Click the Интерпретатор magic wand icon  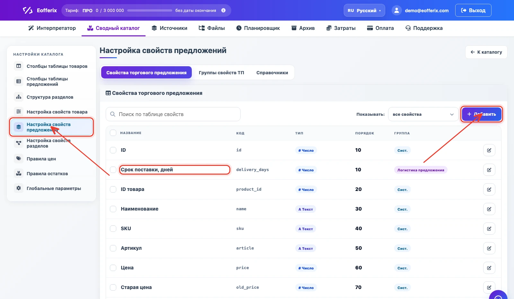(31, 28)
